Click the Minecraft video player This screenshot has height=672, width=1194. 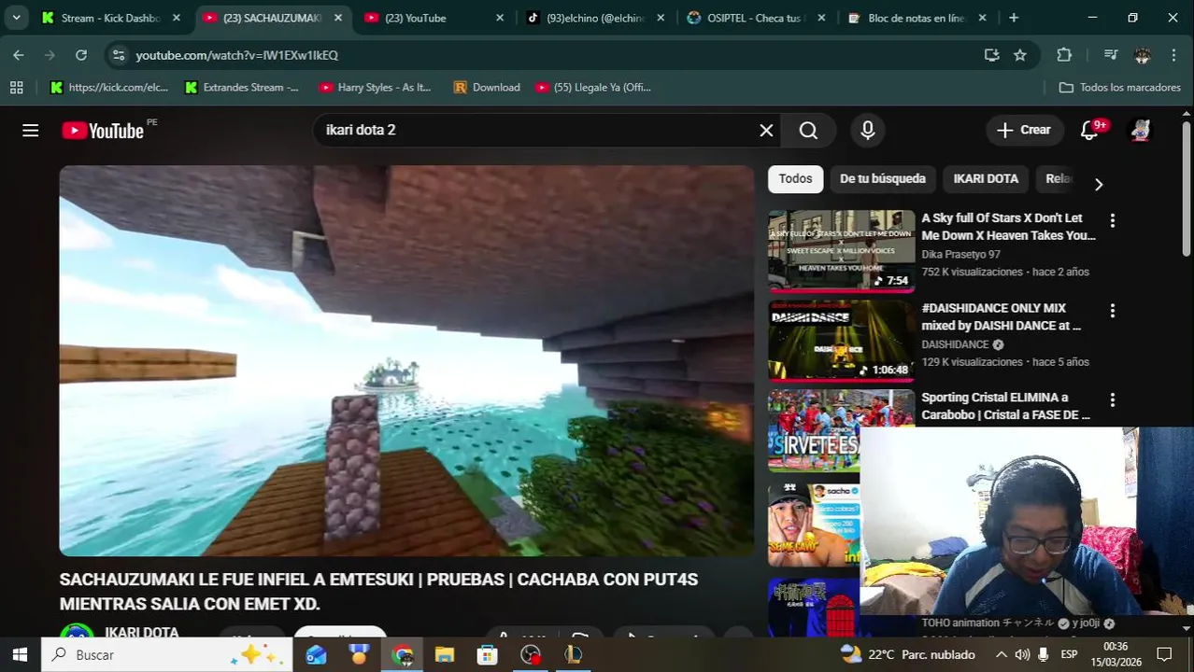point(406,361)
